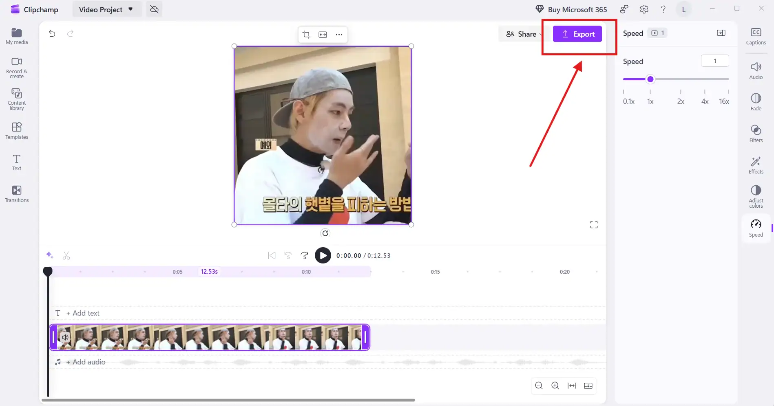Open the Record & create panel
The height and width of the screenshot is (406, 774).
[16, 66]
